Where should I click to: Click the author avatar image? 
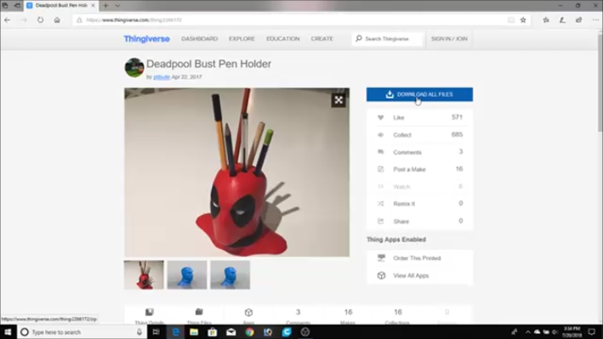click(134, 68)
